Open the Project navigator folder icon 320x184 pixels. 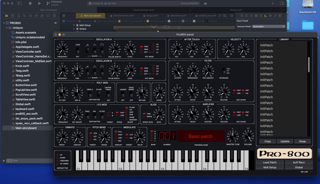(6, 16)
